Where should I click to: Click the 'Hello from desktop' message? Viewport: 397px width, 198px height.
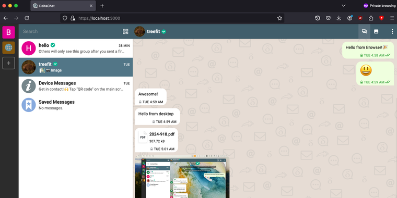(157, 116)
